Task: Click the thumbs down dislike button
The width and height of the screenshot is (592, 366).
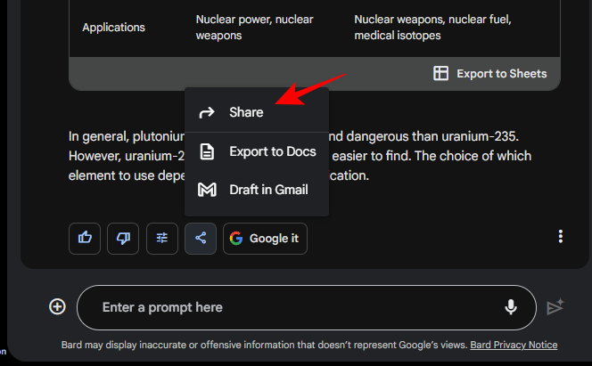Action: (123, 239)
